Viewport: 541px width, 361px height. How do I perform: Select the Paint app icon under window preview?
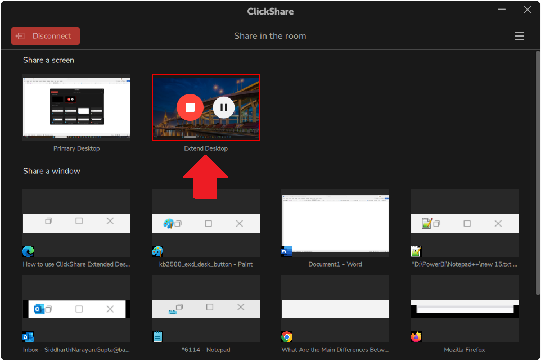coord(157,251)
